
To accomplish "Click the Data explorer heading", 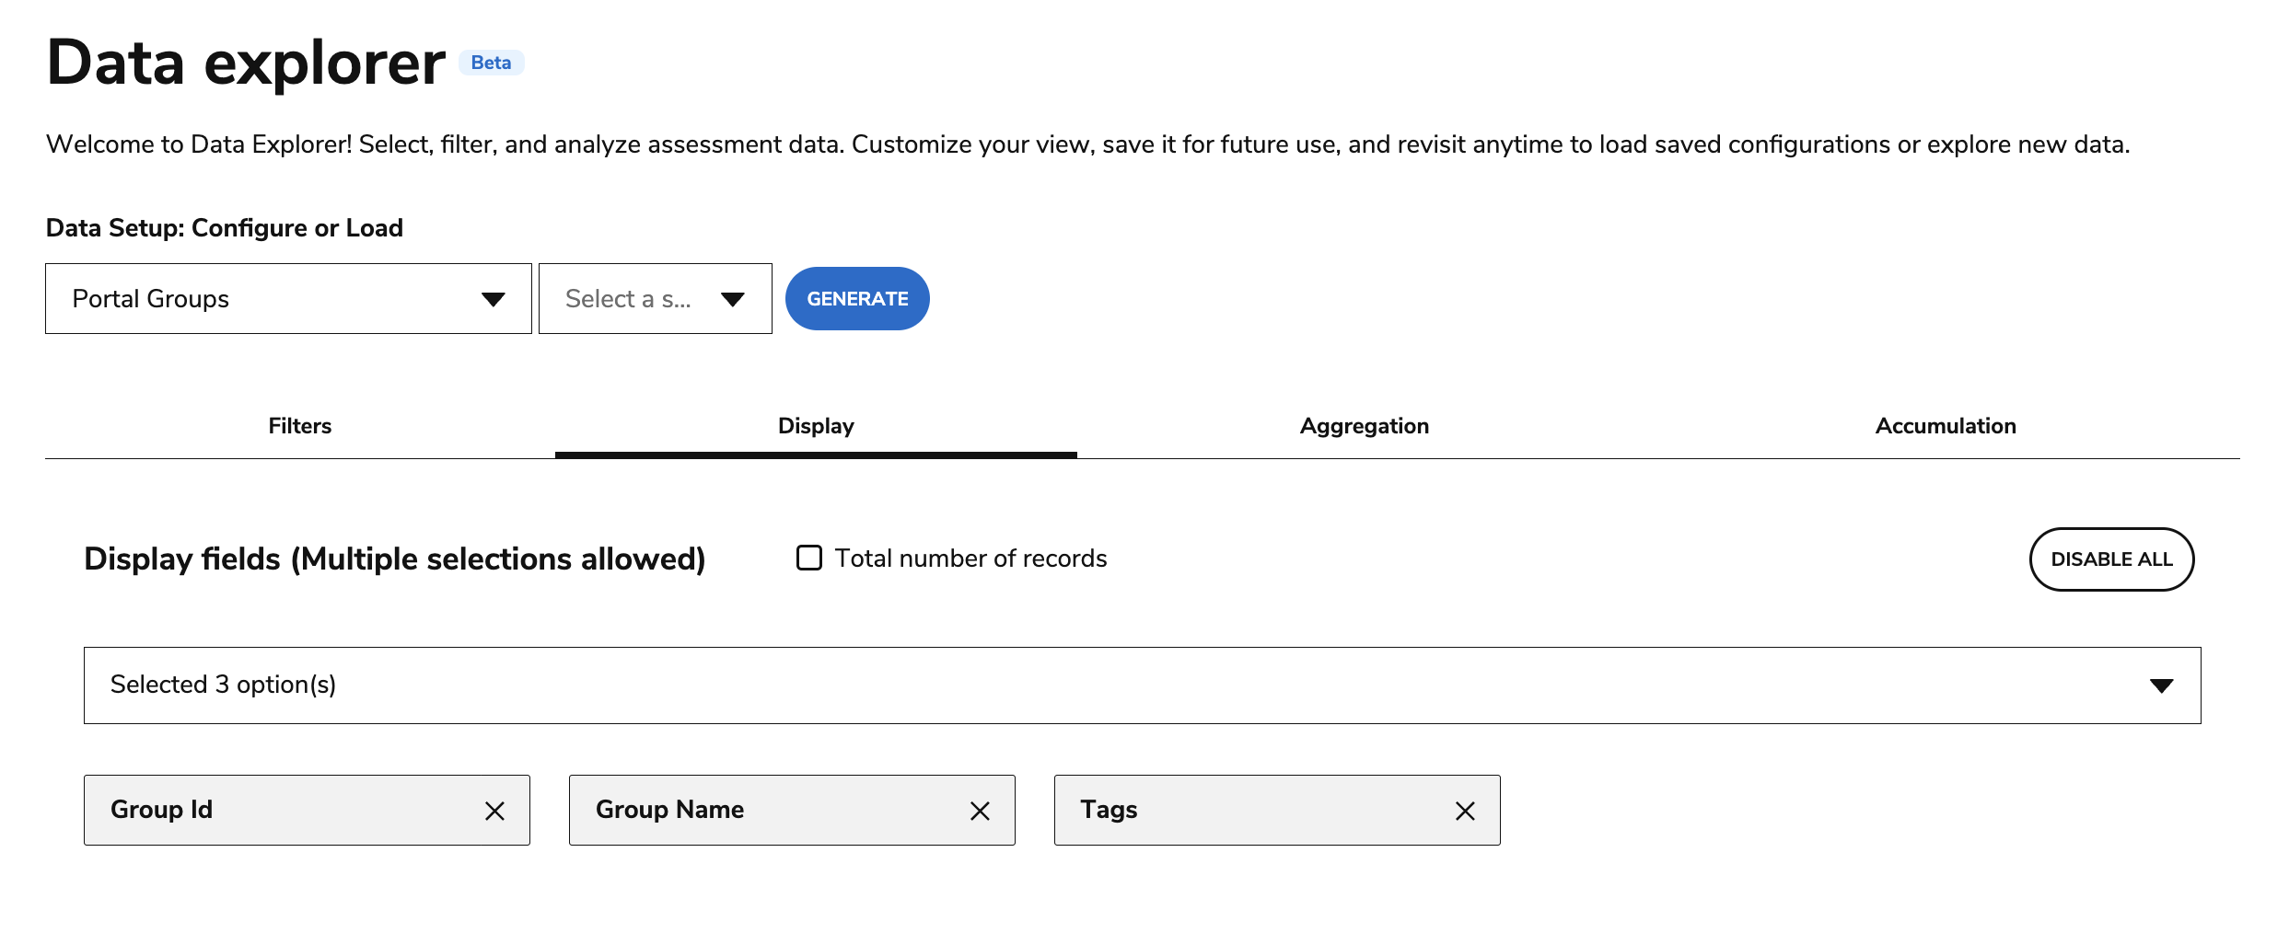I will click(246, 63).
